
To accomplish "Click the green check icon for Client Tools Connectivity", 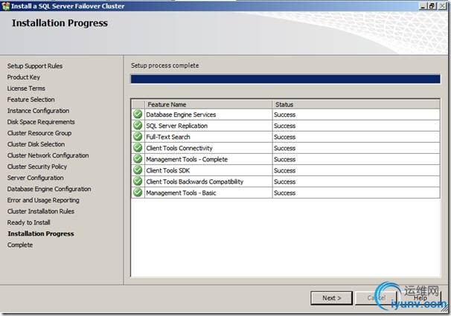I will [138, 148].
